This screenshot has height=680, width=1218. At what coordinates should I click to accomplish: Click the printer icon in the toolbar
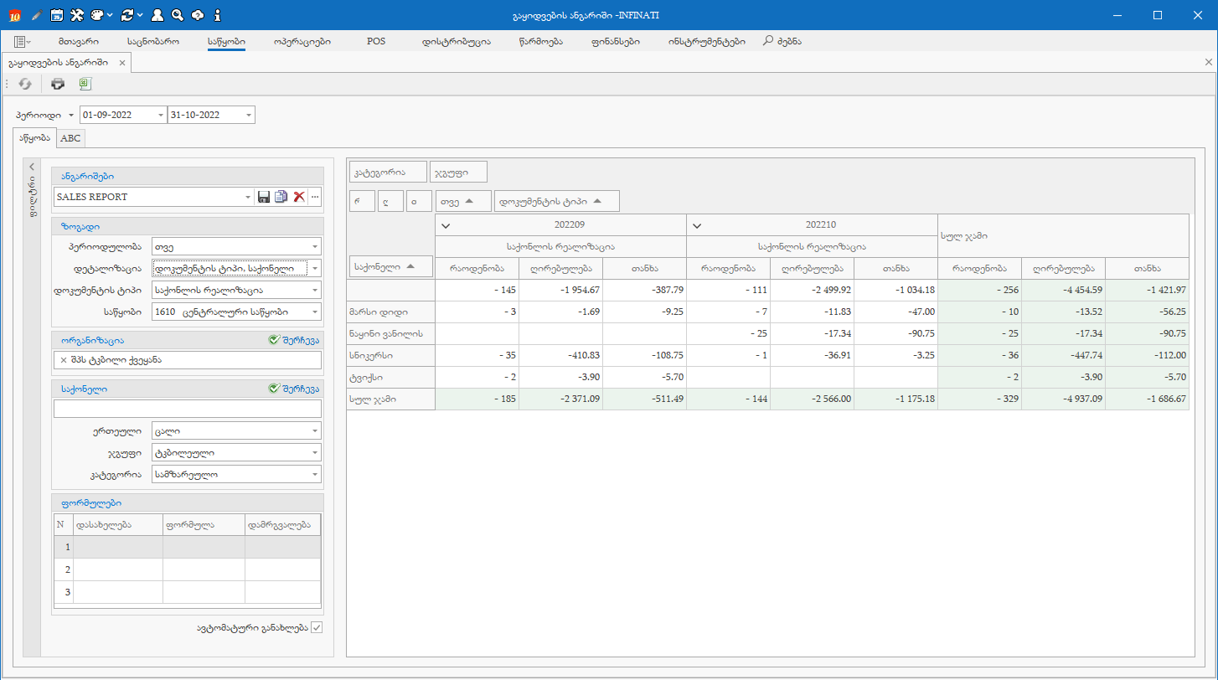click(58, 84)
